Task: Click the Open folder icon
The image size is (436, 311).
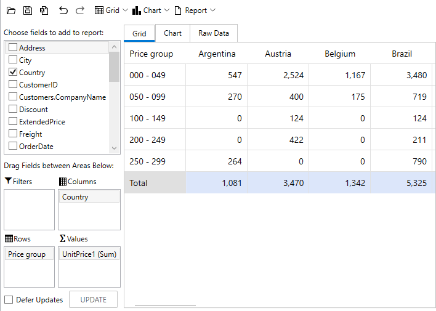Action: 11,10
